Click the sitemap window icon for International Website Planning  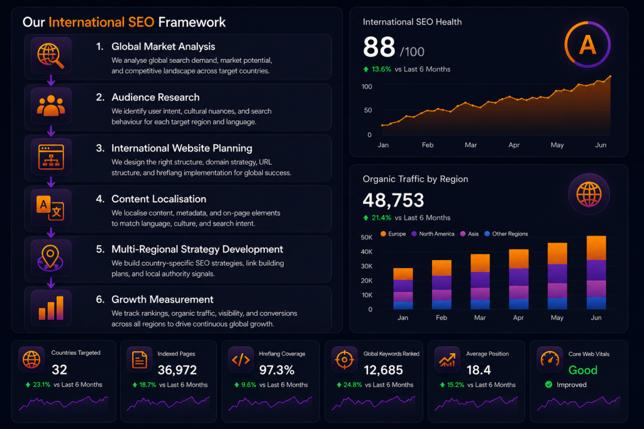point(51,156)
